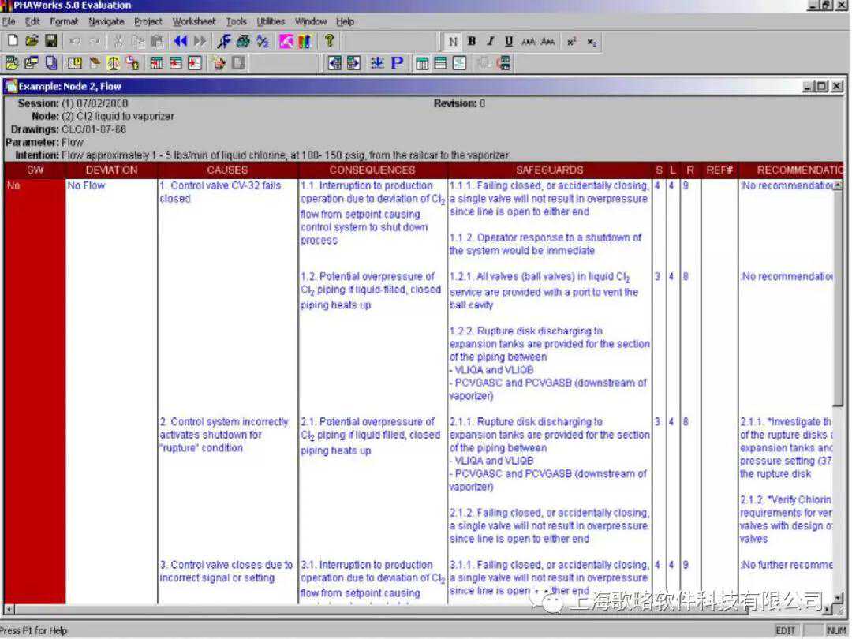Click the SAFEGUARDS column header
Viewport: 852px width, 639px height.
549,170
